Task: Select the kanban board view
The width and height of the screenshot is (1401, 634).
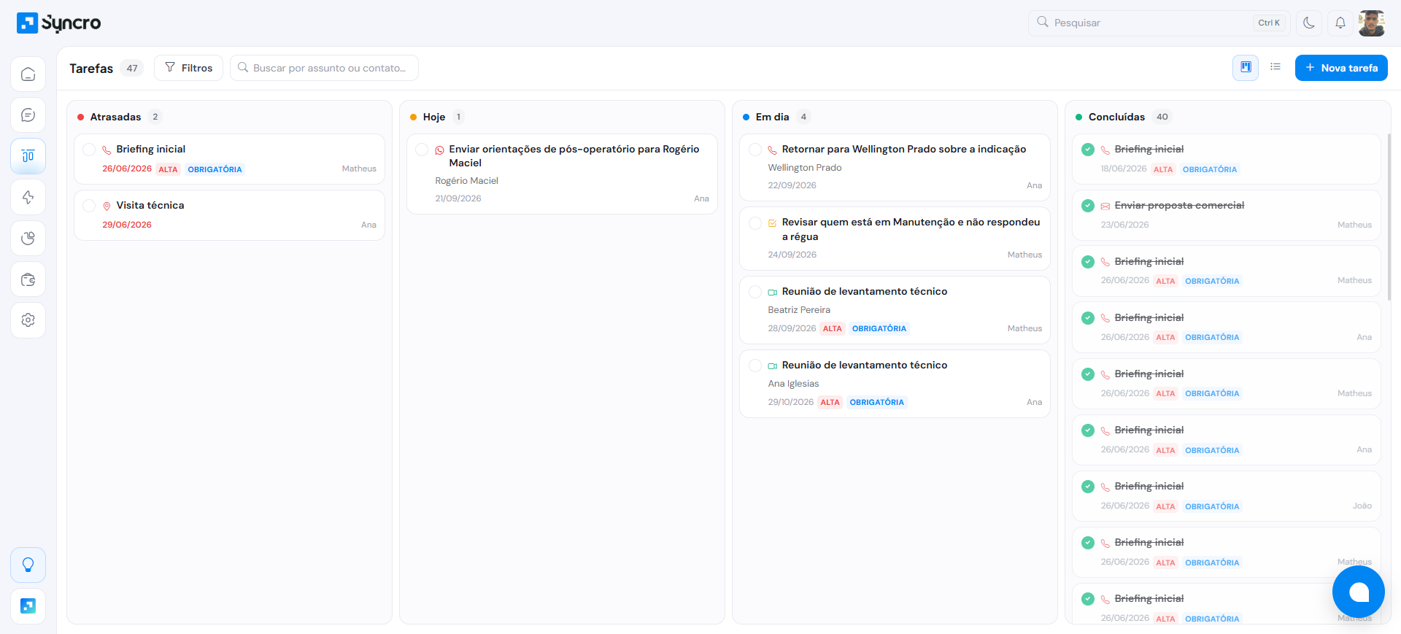Action: pyautogui.click(x=1246, y=67)
